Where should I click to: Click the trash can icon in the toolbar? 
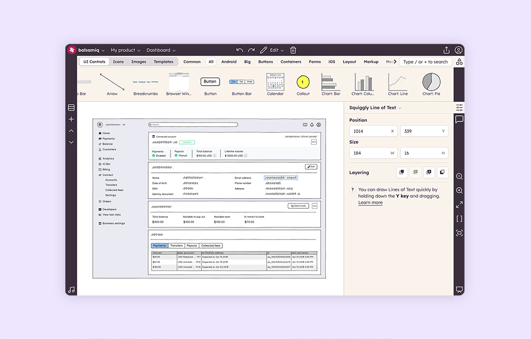coord(293,50)
